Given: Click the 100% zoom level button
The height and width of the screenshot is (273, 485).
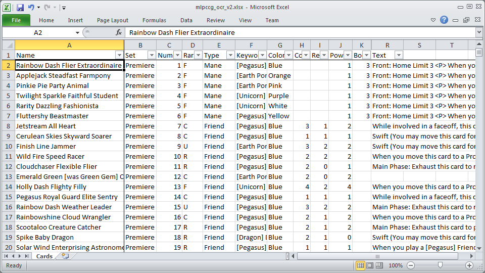Looking at the screenshot, I should (396, 265).
